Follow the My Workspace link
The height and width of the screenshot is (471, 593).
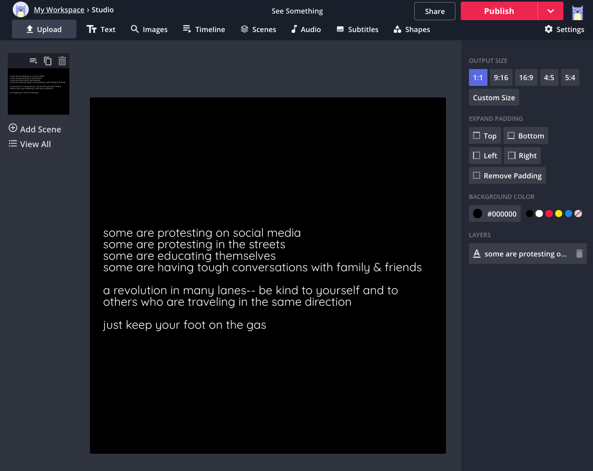tap(59, 10)
